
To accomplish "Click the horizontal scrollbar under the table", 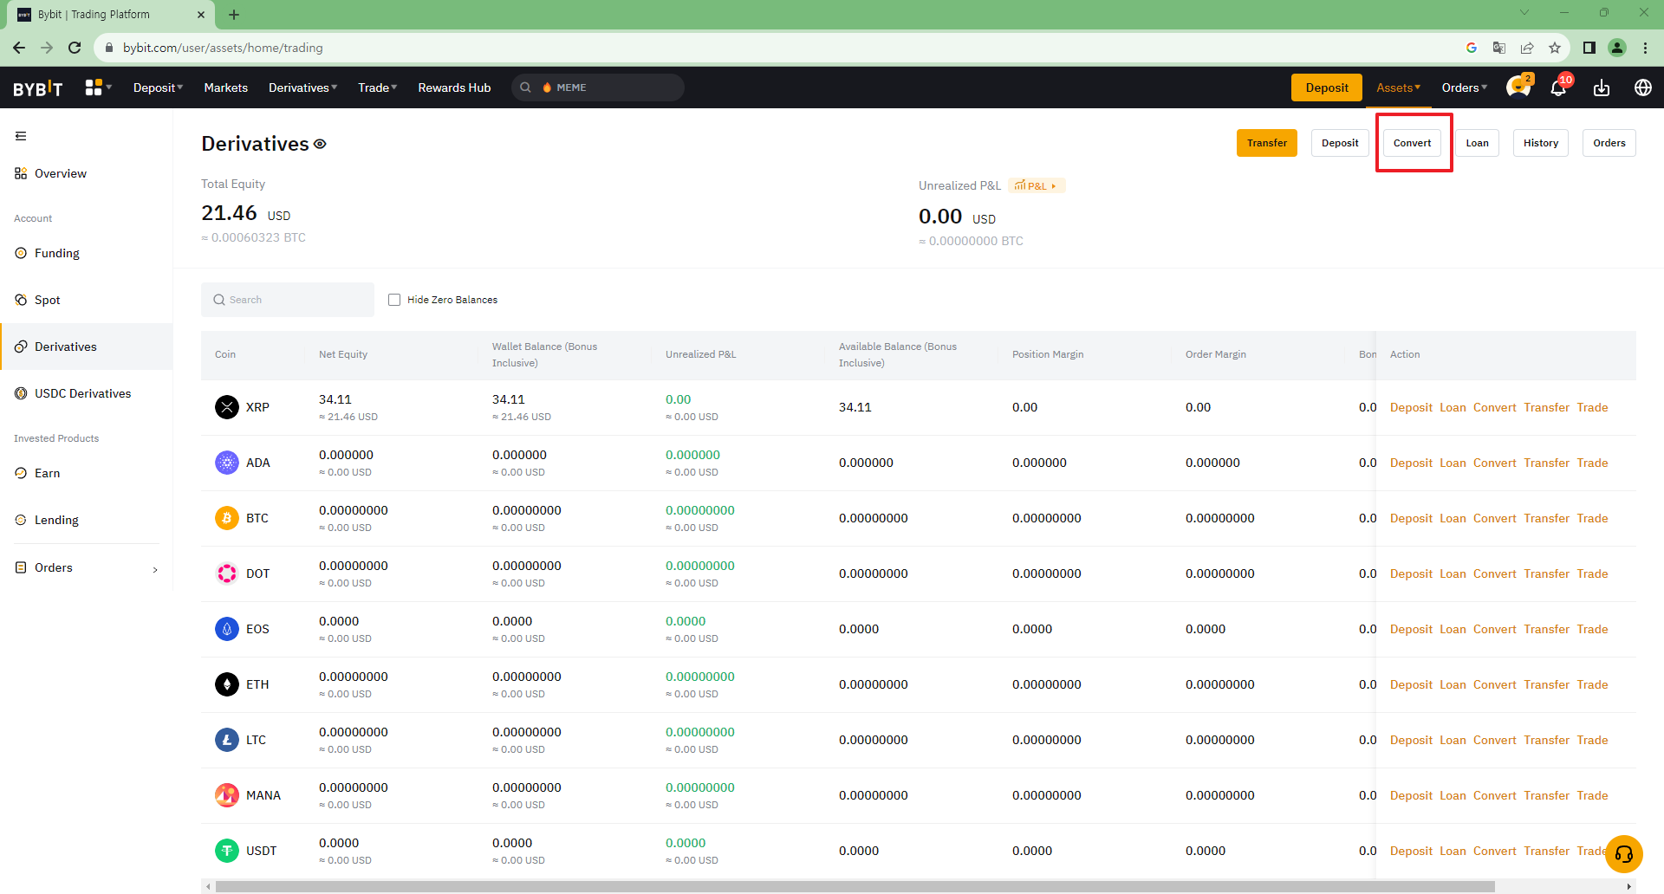I will tap(855, 886).
